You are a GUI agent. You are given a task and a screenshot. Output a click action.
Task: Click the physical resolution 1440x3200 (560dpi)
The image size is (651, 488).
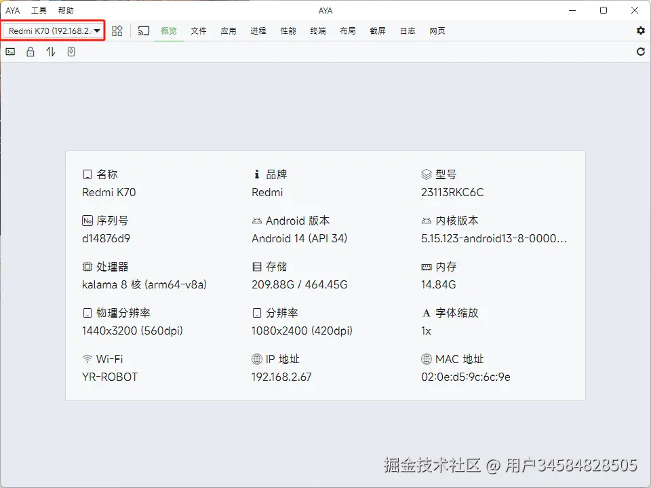pyautogui.click(x=132, y=331)
